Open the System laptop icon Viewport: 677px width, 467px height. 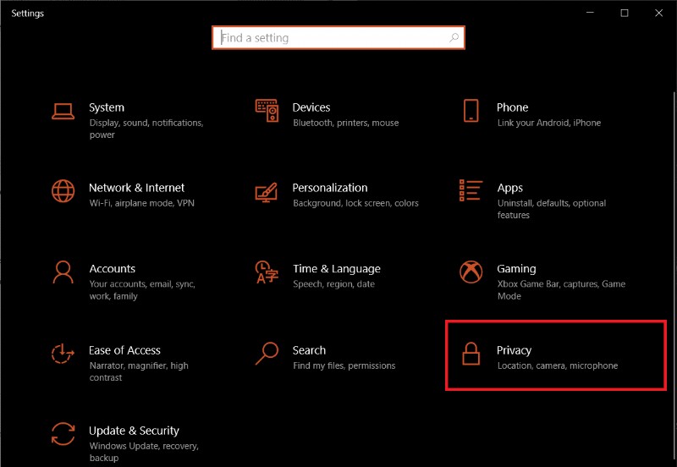click(63, 111)
